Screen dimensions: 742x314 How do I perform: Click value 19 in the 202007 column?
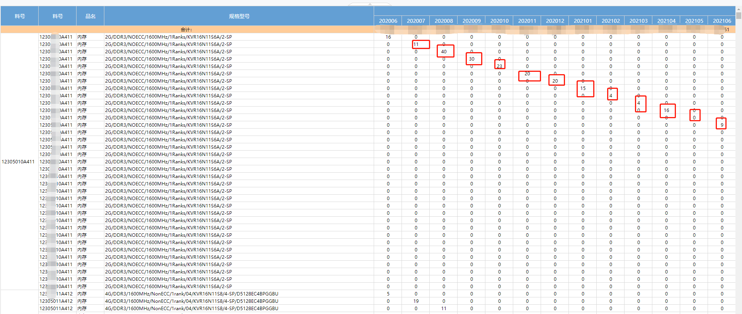(416, 301)
